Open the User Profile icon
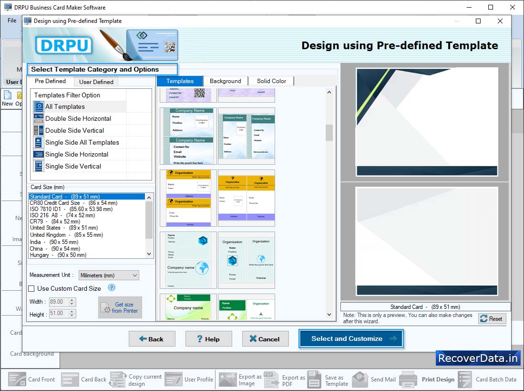 tap(174, 379)
